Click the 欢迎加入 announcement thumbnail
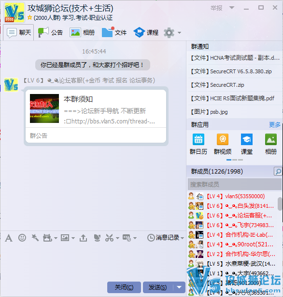The height and width of the screenshot is (297, 283). tap(44, 108)
